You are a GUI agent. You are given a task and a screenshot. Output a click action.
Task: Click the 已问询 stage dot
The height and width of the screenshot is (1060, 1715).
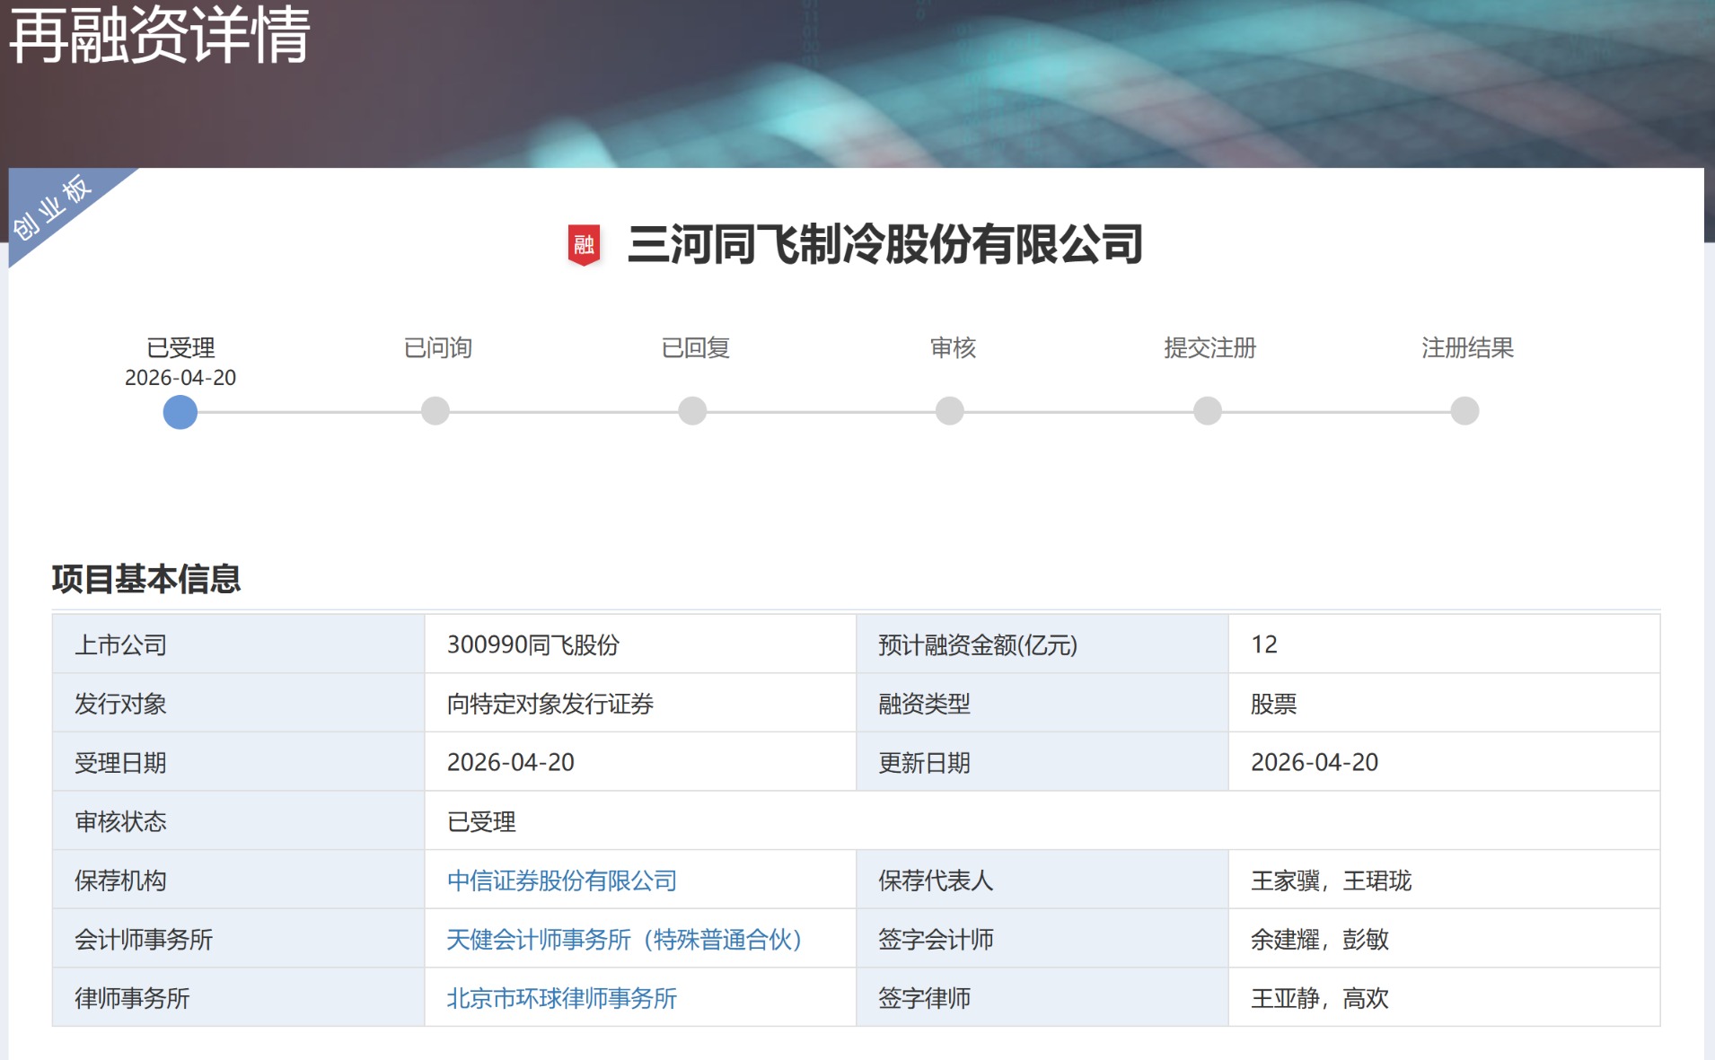tap(435, 411)
